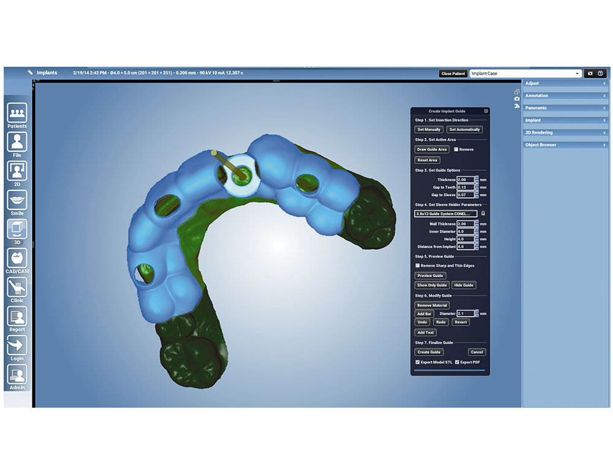Viewport: 613px width, 472px height.
Task: Click Set Automatically for insertion direction
Action: (464, 129)
